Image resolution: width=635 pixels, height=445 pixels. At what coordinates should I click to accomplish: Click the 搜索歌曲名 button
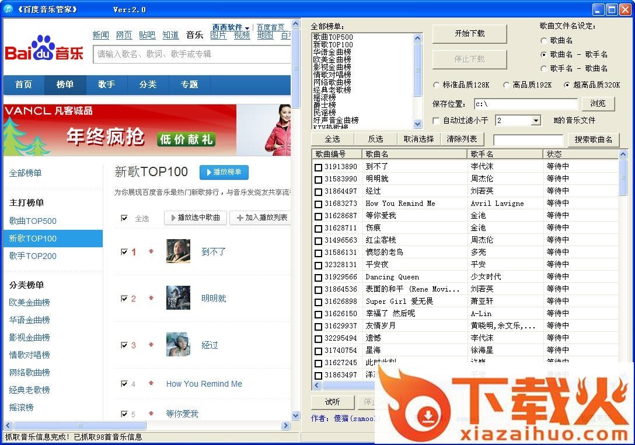pos(593,139)
